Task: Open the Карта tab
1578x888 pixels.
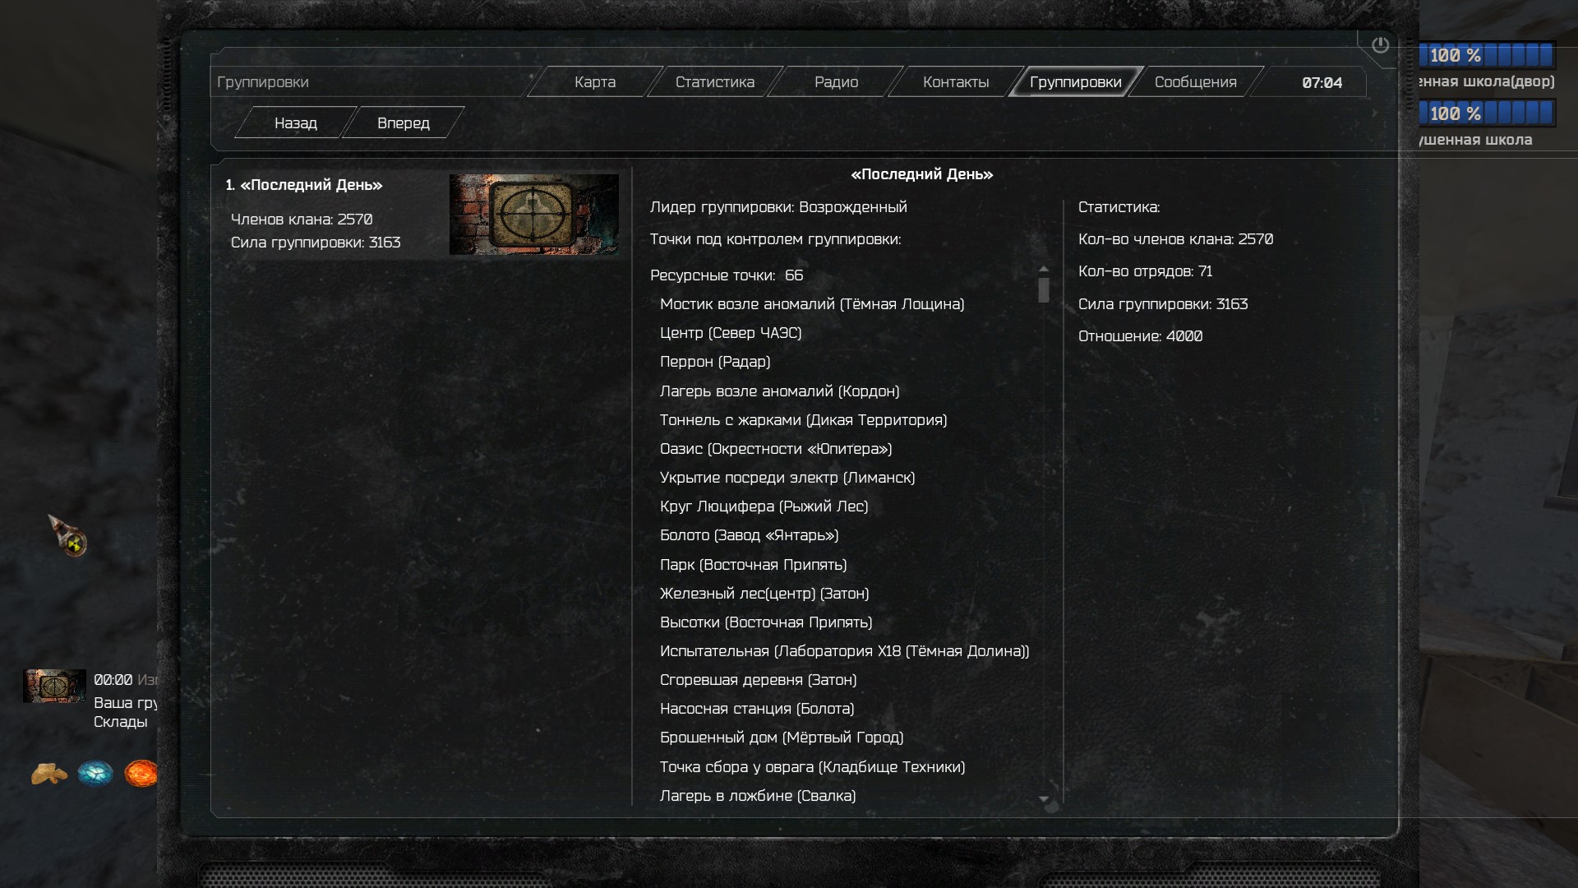Action: pyautogui.click(x=595, y=82)
